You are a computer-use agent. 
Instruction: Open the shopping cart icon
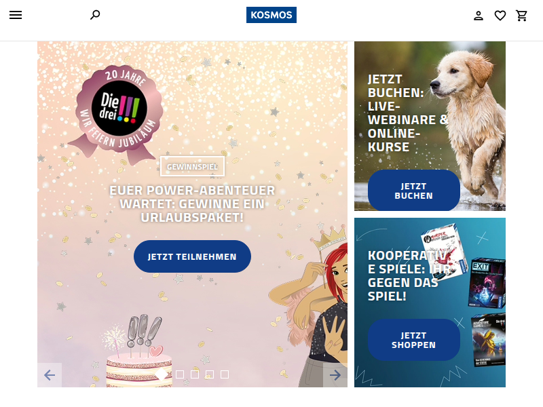tap(521, 16)
